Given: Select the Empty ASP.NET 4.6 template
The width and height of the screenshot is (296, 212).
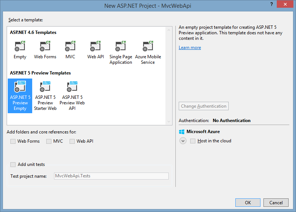Looking at the screenshot, I should click(x=20, y=50).
